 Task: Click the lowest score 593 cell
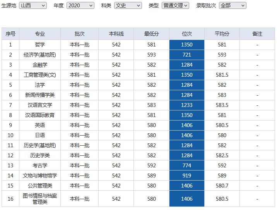coord(151,55)
